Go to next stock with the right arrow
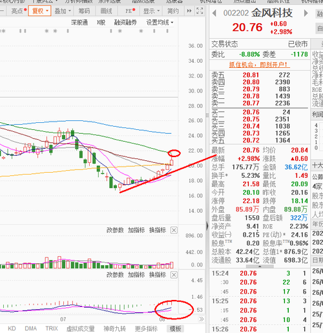This screenshot has height=333, width=323. pyautogui.click(x=306, y=13)
